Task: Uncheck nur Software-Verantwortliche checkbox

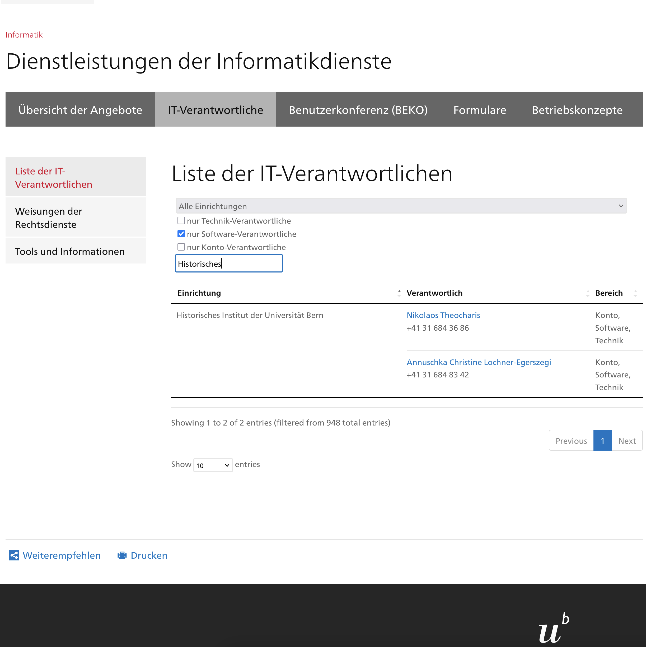Action: (x=181, y=234)
